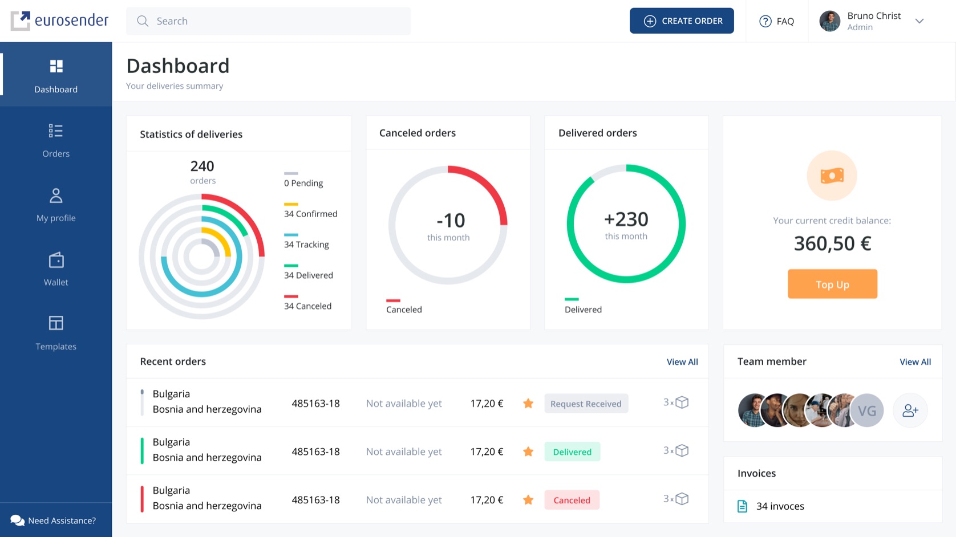Focus the Search input field
The image size is (956, 537).
(268, 21)
